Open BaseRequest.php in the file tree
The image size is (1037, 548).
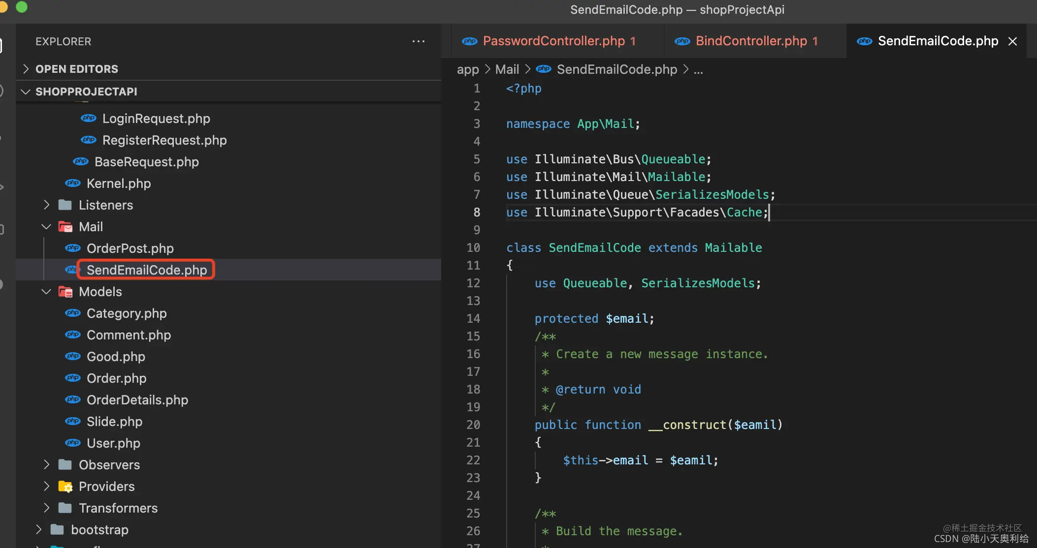[x=147, y=162]
